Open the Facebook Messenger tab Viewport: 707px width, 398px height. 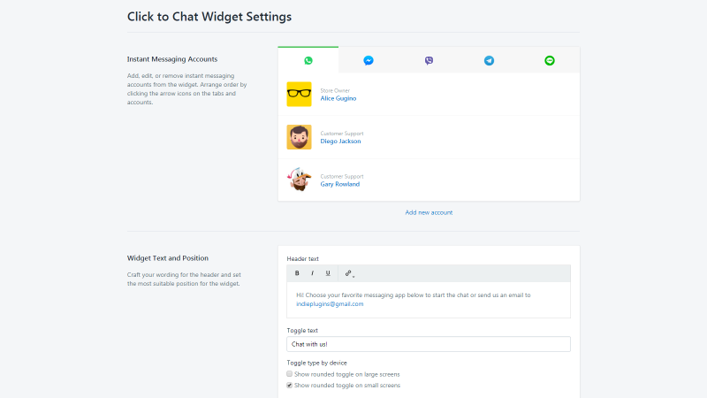tap(369, 60)
